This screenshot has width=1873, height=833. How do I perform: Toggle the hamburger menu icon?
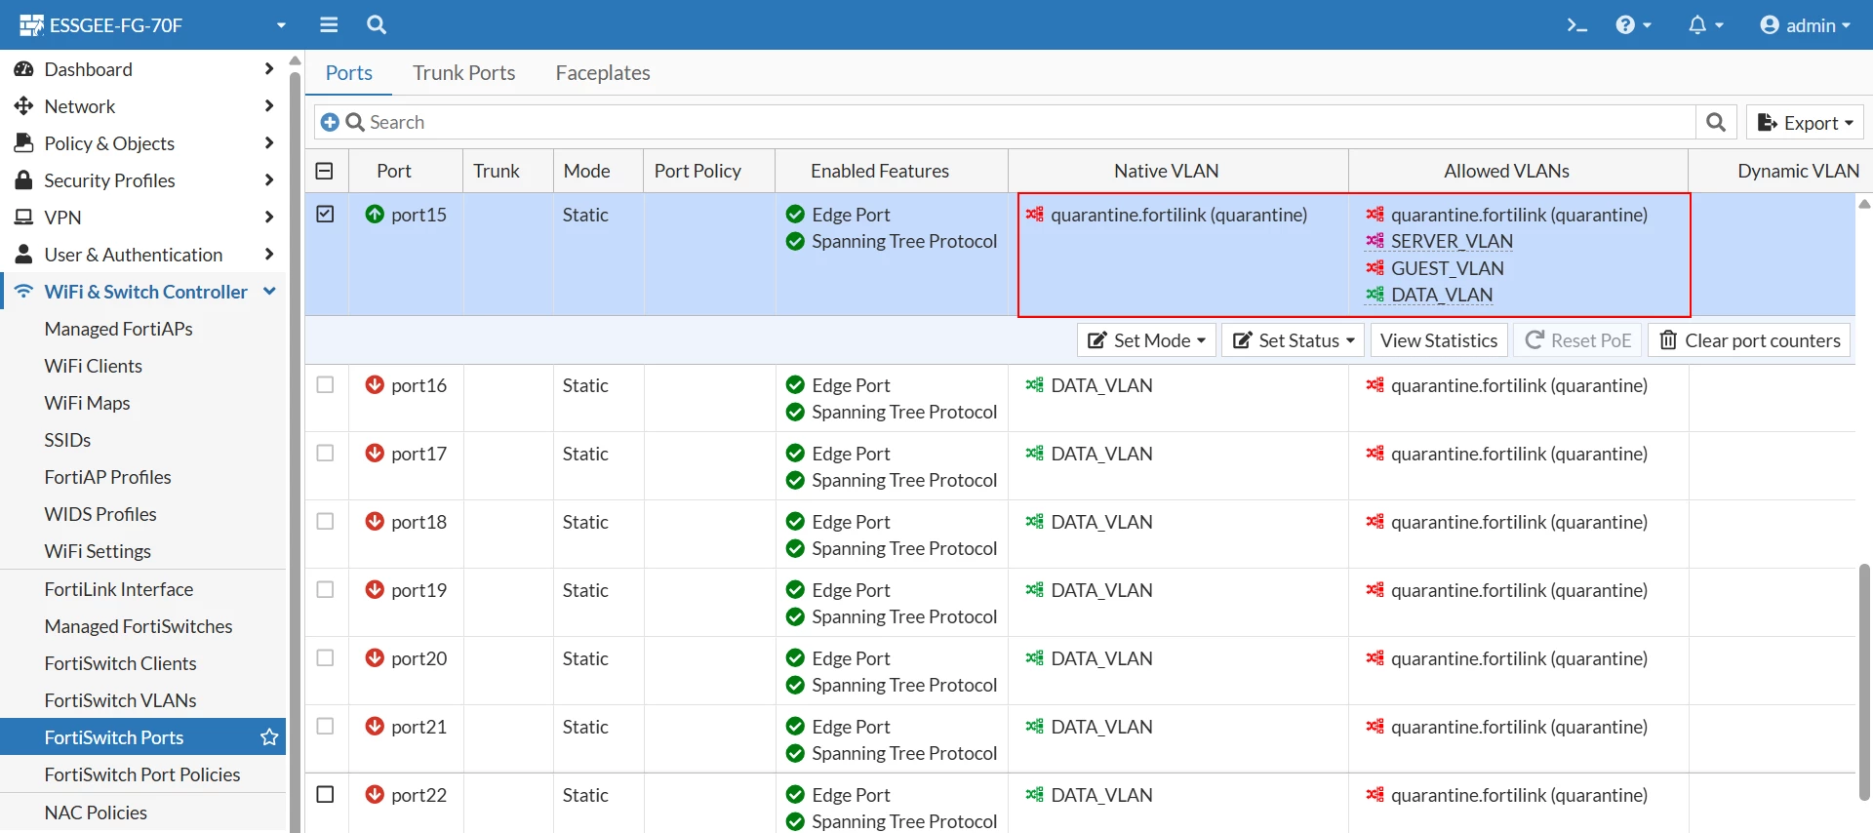pos(329,25)
